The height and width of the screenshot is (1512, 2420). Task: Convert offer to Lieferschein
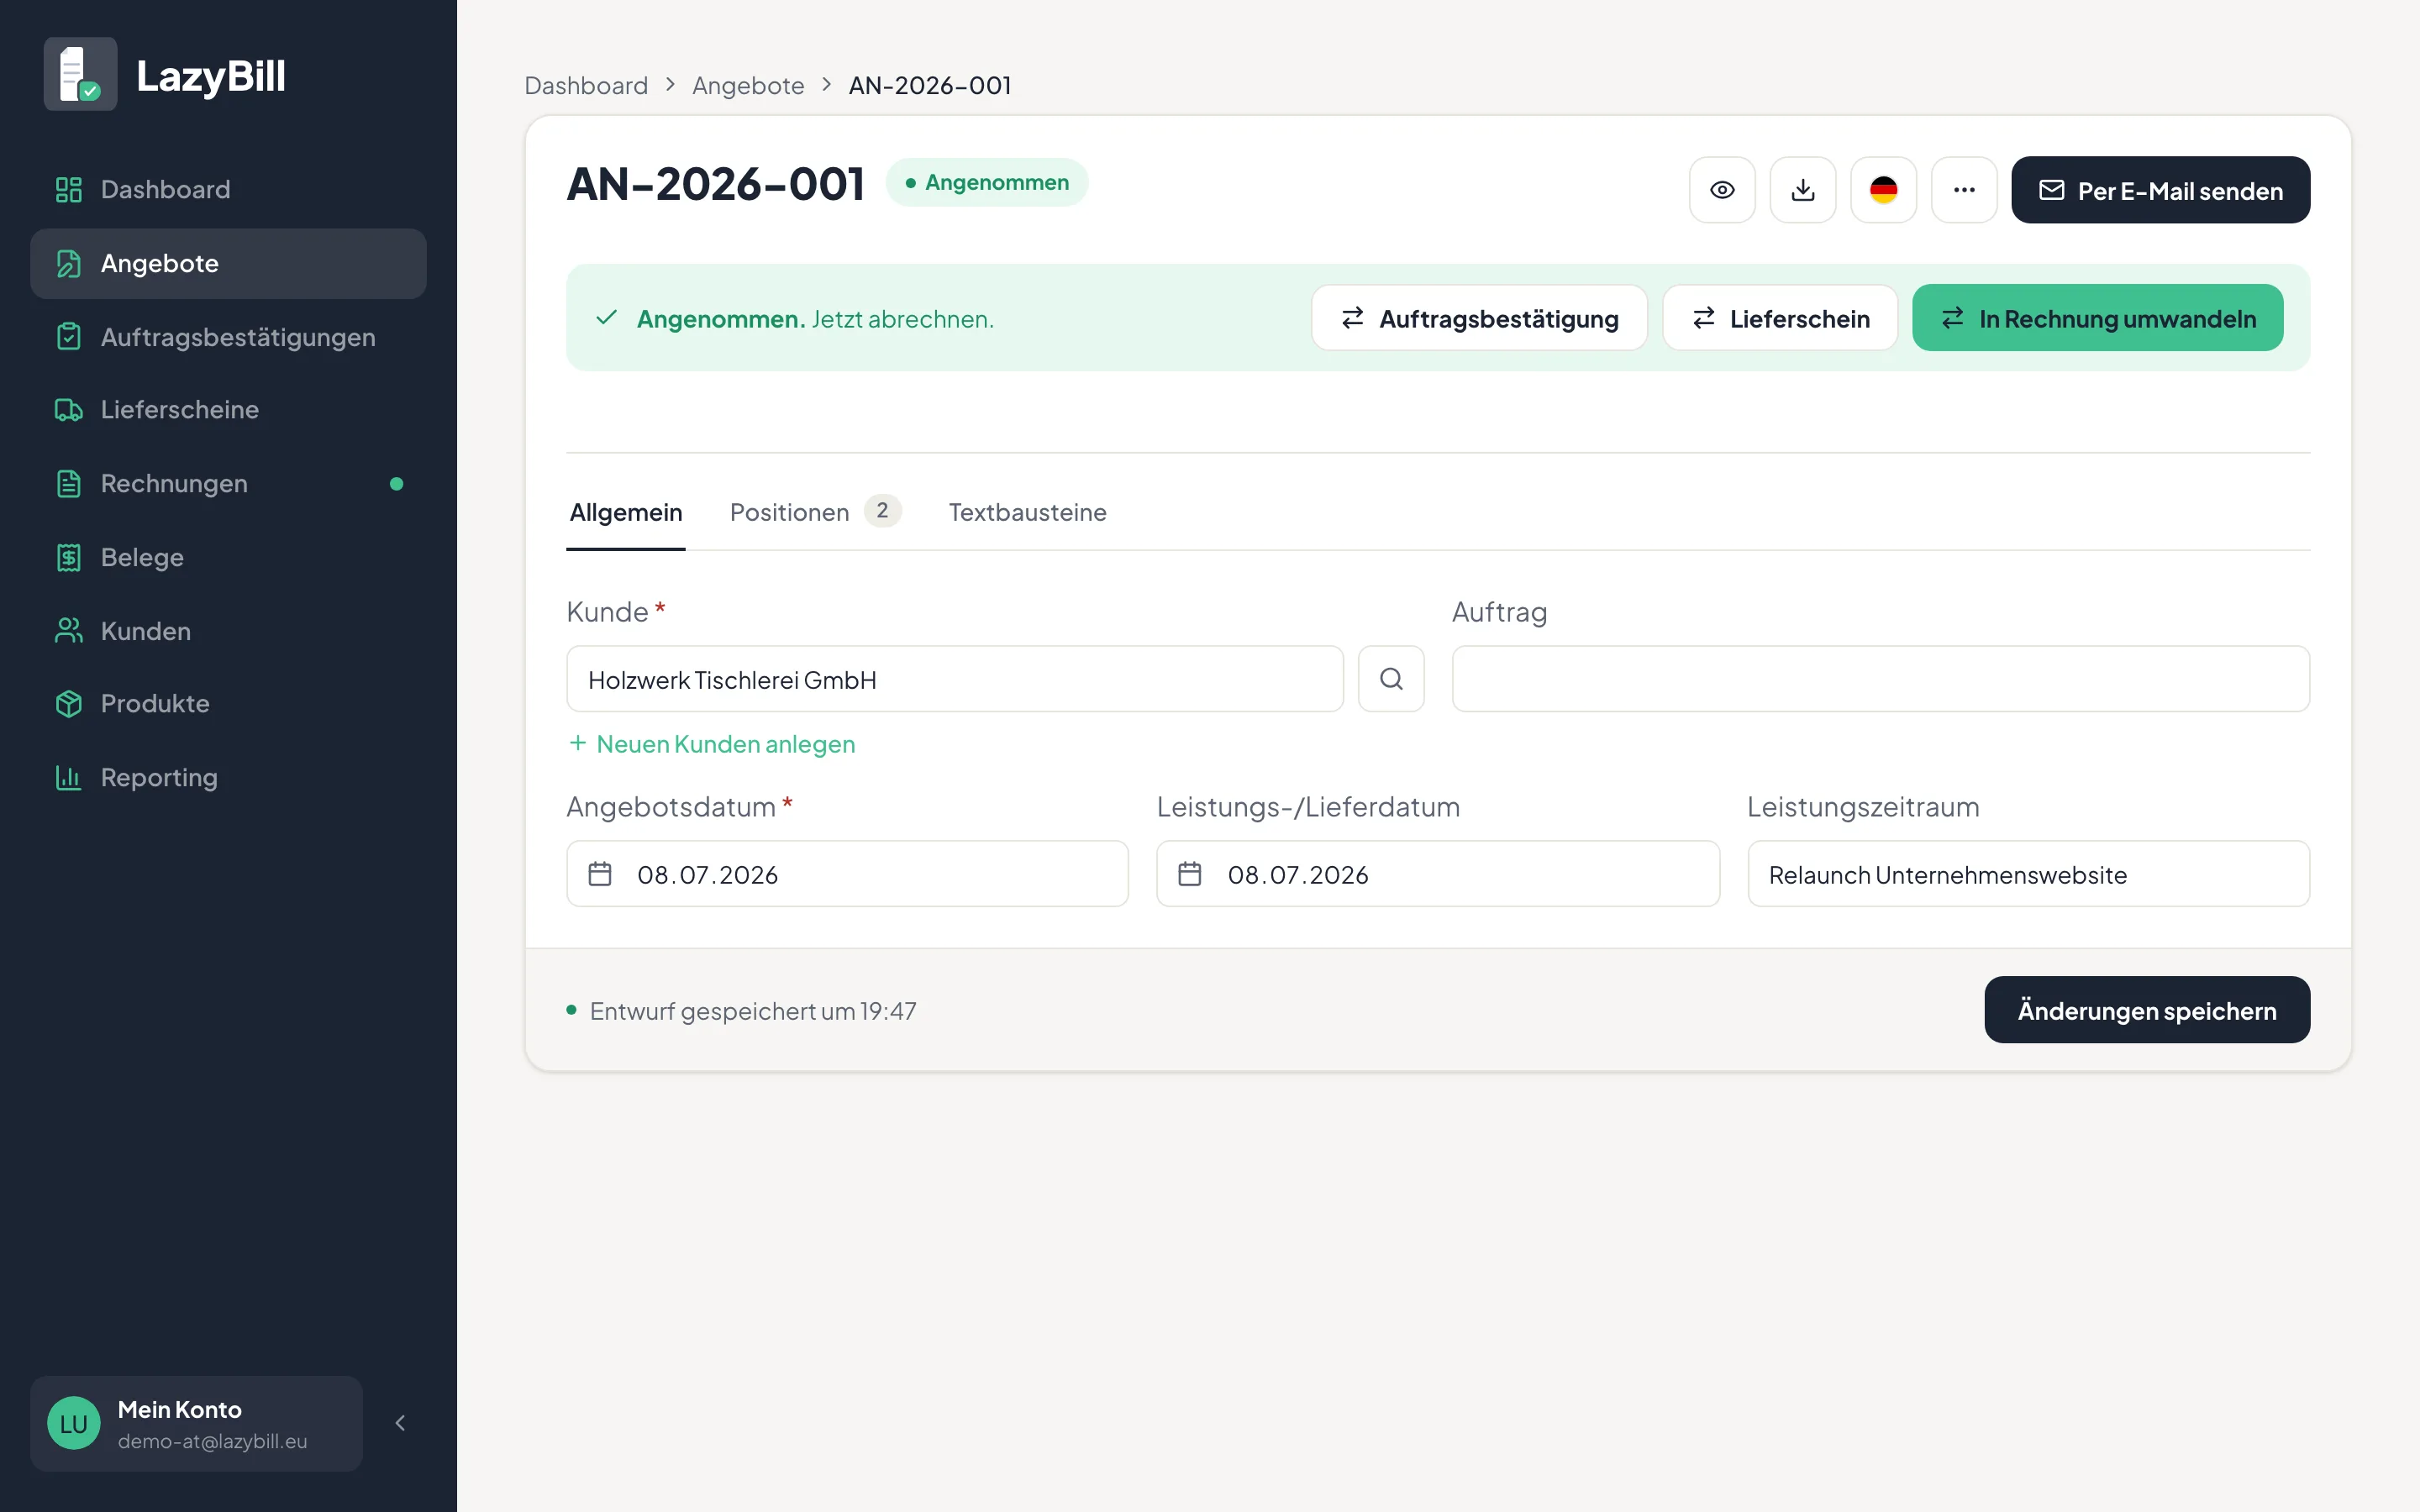[1780, 318]
